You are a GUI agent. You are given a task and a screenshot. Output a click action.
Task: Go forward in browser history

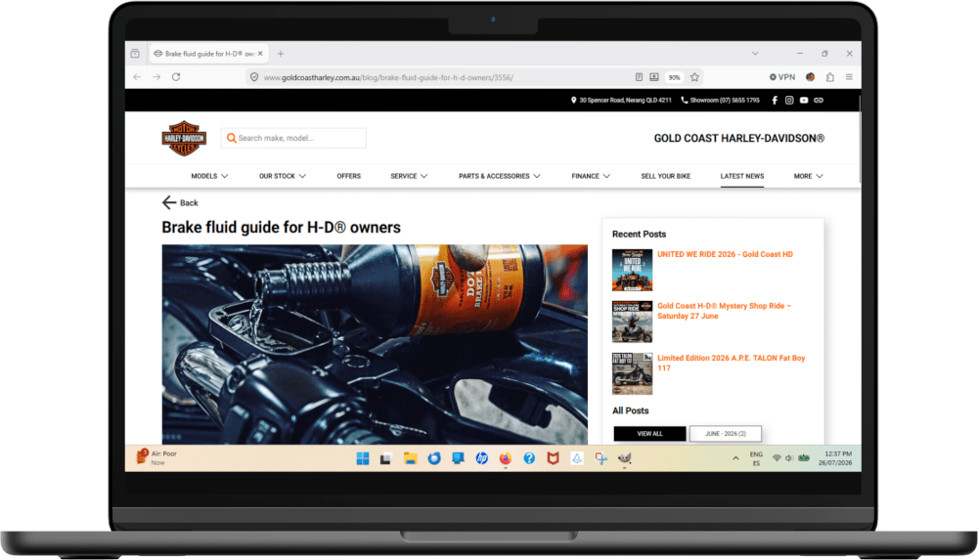(156, 77)
